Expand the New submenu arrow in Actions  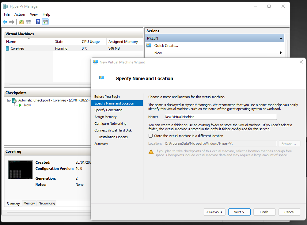pyautogui.click(x=281, y=53)
